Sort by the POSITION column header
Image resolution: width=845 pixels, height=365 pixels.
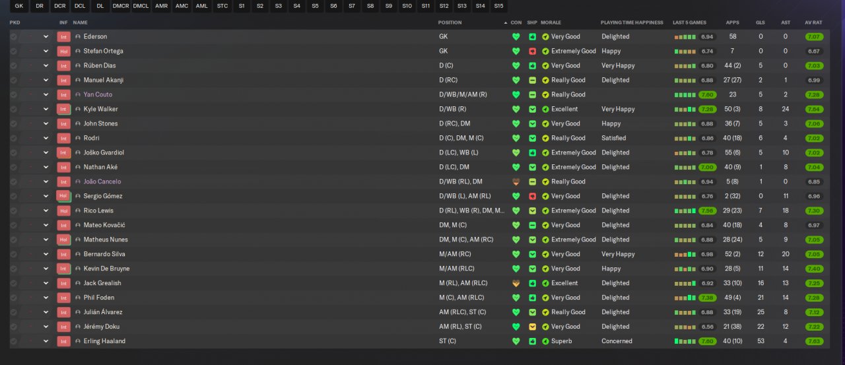(450, 22)
